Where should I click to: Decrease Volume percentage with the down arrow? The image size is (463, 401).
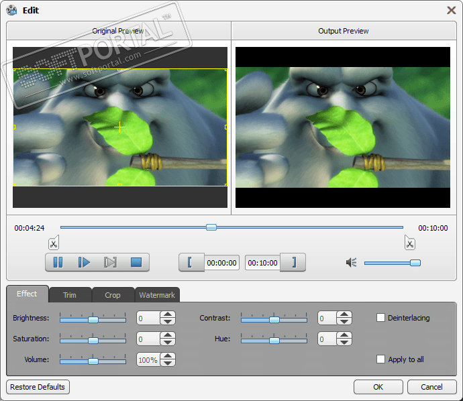pos(168,363)
